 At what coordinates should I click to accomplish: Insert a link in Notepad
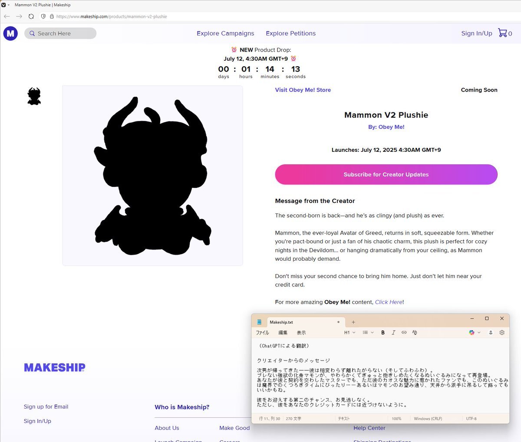pyautogui.click(x=404, y=333)
